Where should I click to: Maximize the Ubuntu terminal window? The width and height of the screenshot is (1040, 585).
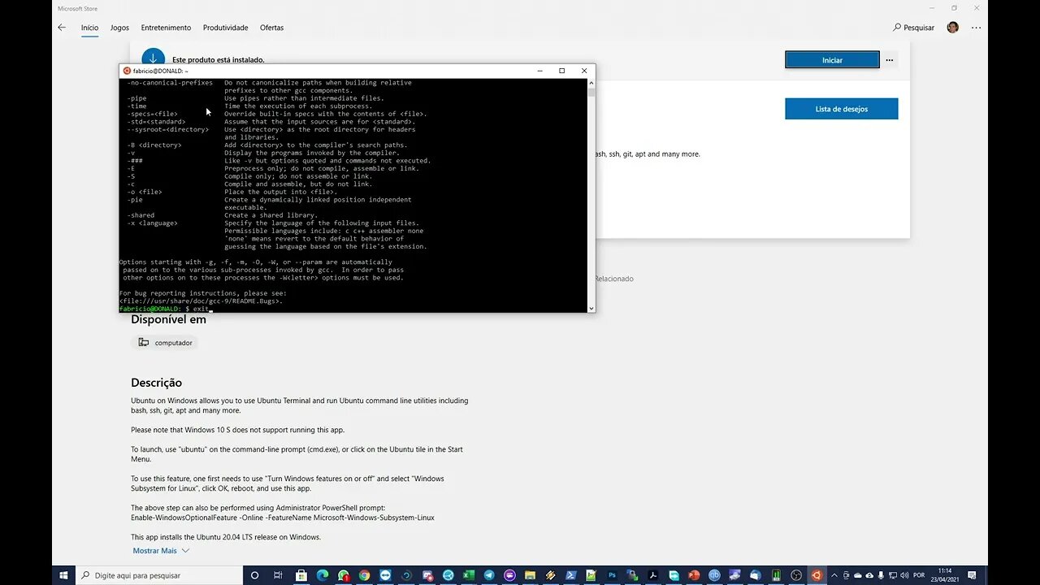pos(561,71)
